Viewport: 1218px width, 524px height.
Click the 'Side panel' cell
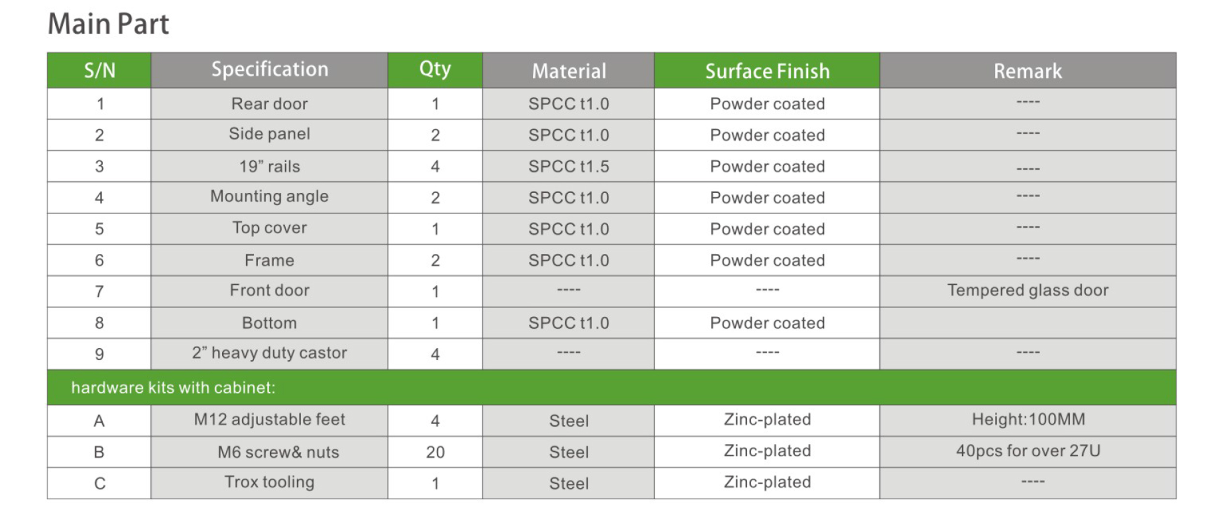coord(269,134)
